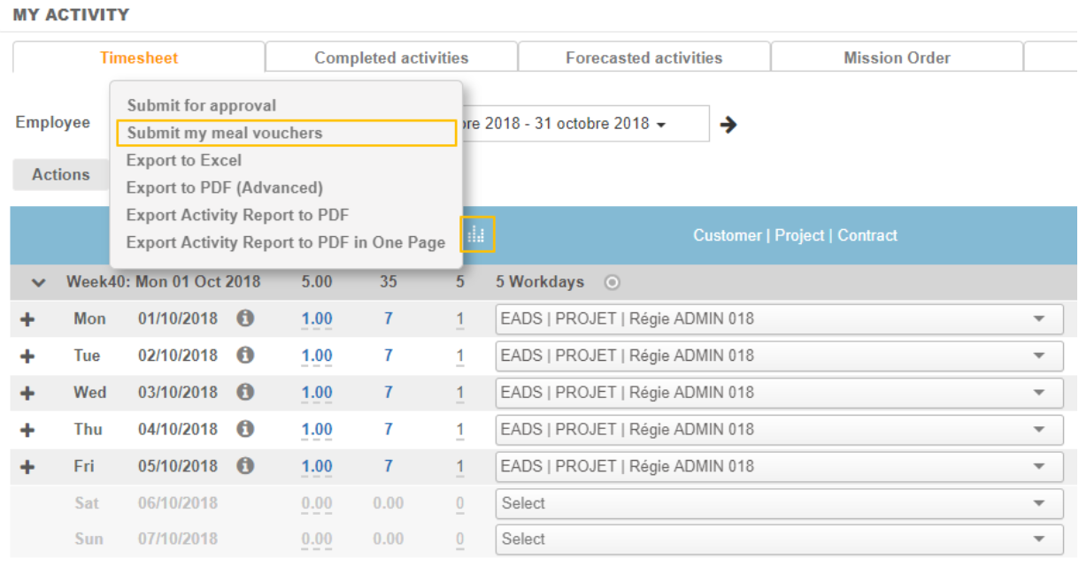Choose Submit my meal vouchers
This screenshot has height=574, width=1079.
point(225,133)
